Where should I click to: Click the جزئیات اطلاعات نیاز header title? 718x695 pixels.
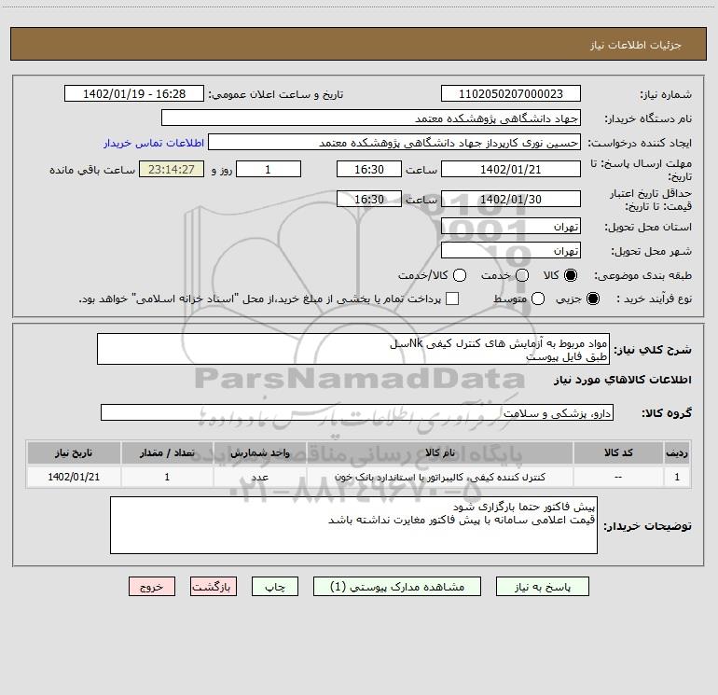pyautogui.click(x=636, y=45)
